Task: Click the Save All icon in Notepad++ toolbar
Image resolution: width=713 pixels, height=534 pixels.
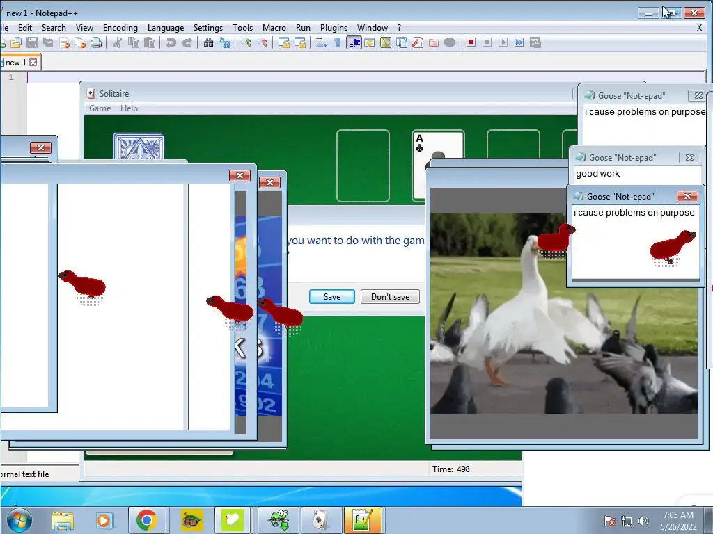Action: 48,42
